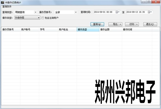Sort by the 操作金额 column header
161x109 pixels.
[x=111, y=30]
